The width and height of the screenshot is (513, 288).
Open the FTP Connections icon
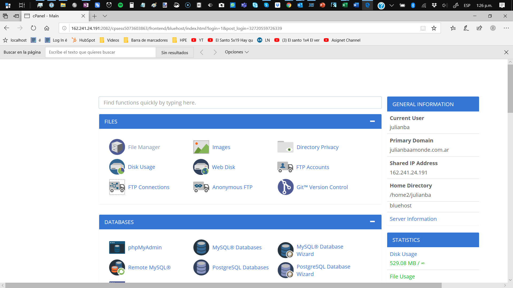point(117,187)
